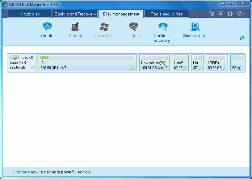Select the Listoffr... 62.07 partition radio button
Screen dimensions: 252x179
pos(184,68)
